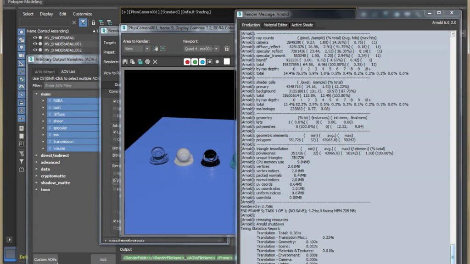Click the Print image icon
The width and height of the screenshot is (470, 264).
point(147,62)
